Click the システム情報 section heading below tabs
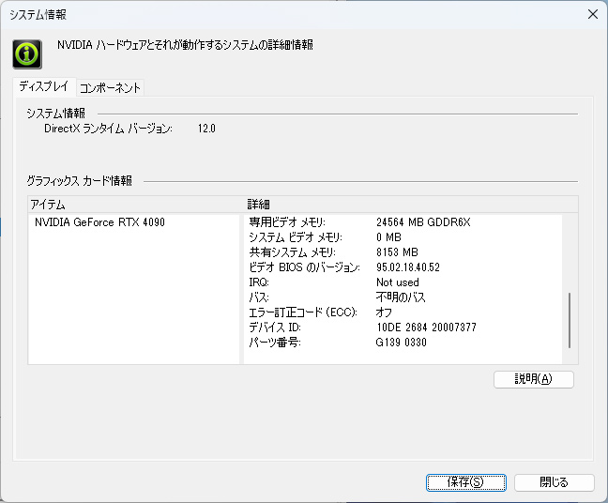The height and width of the screenshot is (503, 608). [56, 114]
